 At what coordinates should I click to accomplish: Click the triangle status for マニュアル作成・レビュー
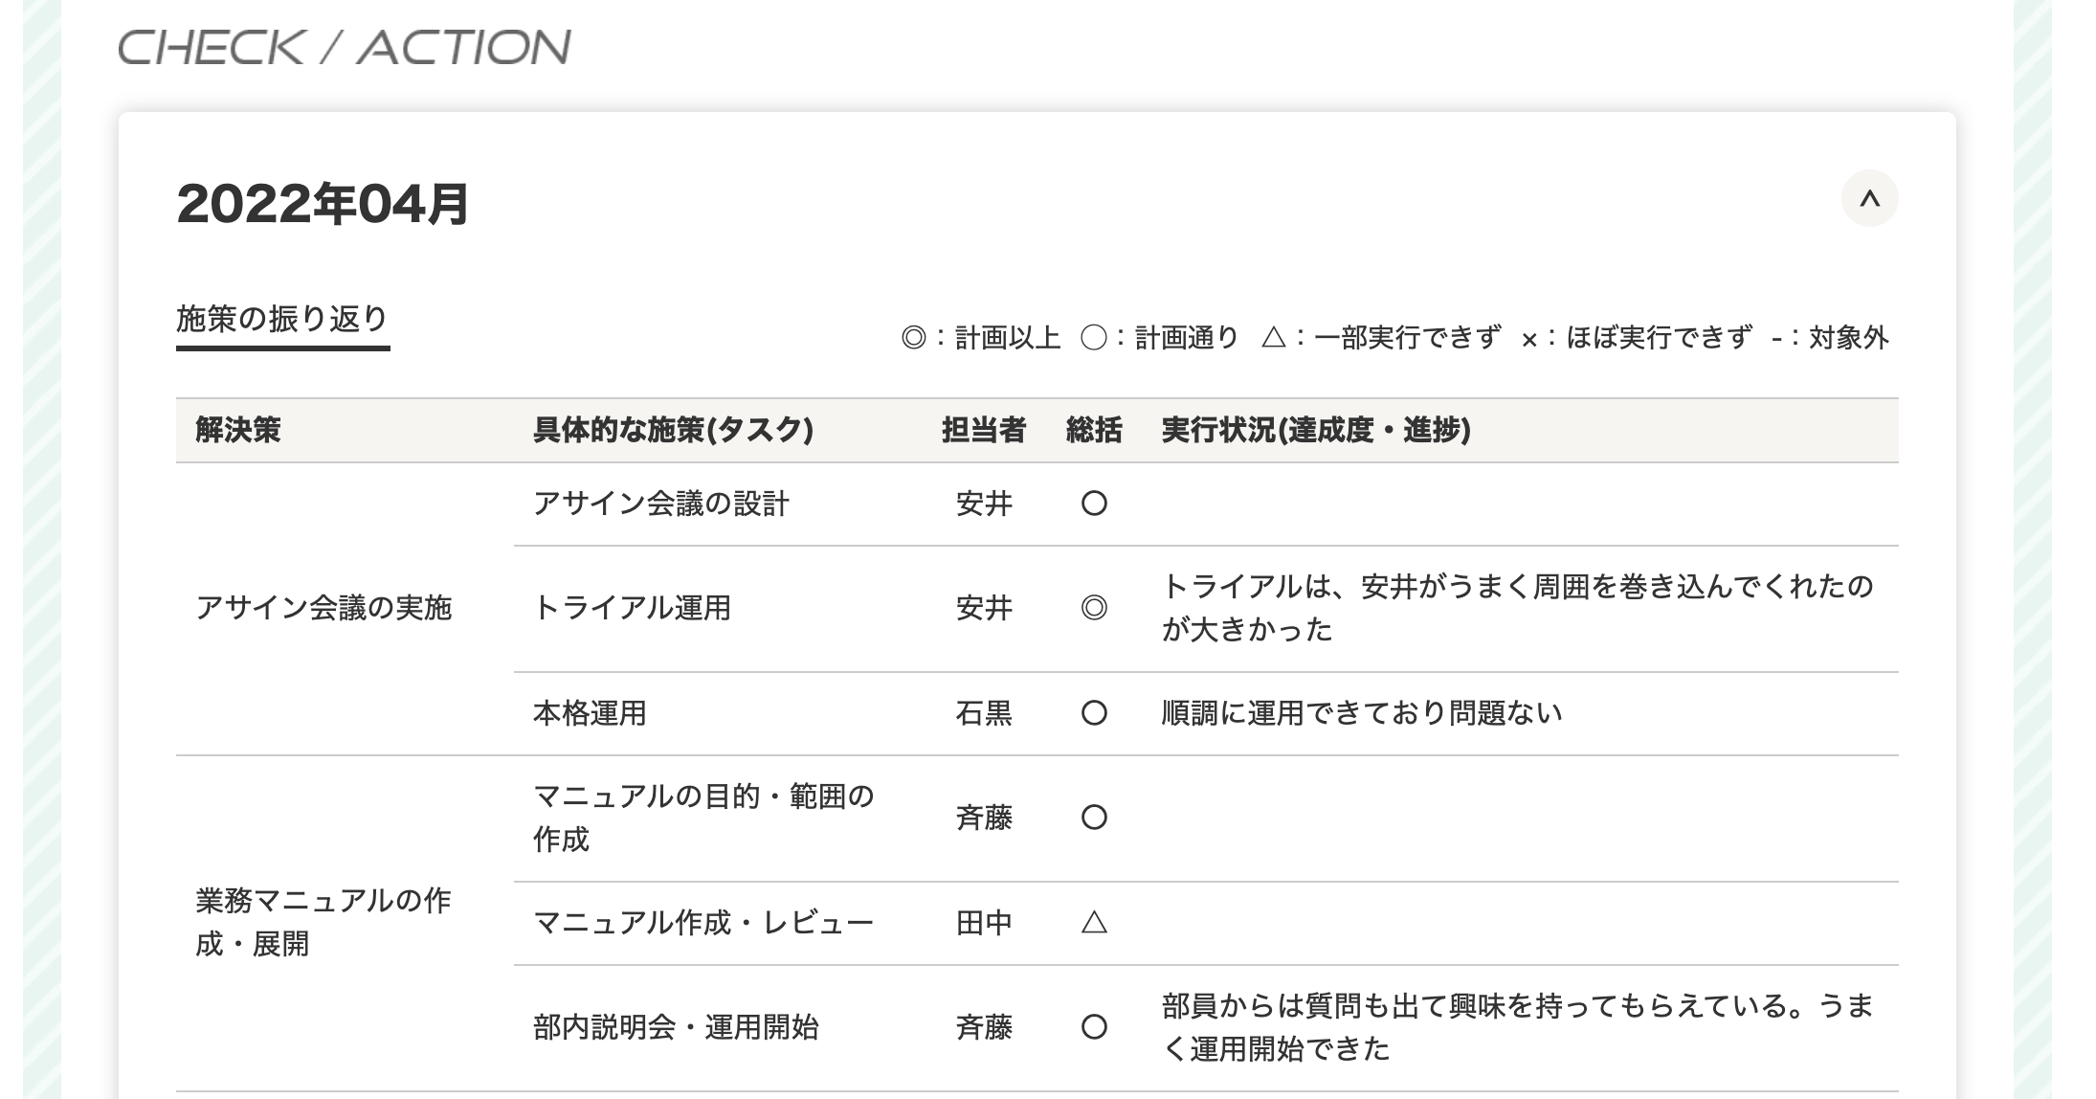tap(1094, 923)
